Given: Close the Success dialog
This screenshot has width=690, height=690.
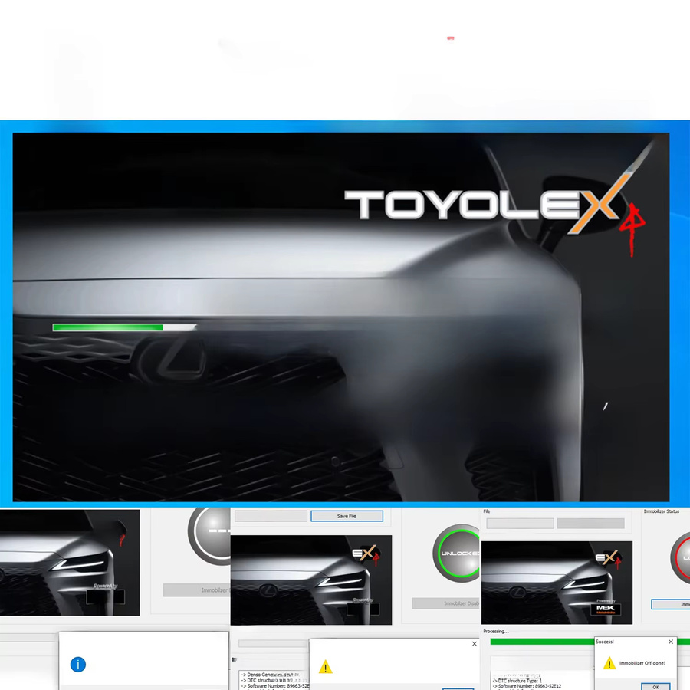Looking at the screenshot, I should tap(671, 642).
